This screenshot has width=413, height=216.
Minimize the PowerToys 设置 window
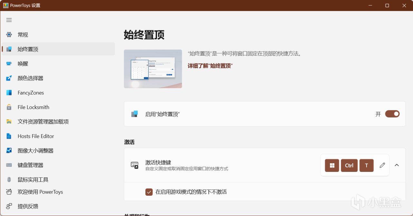click(370, 5)
